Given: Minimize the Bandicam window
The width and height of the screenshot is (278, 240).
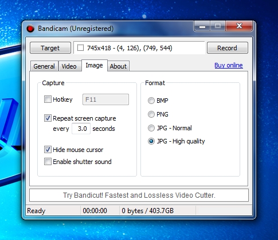Looking at the screenshot, I should point(202,26).
